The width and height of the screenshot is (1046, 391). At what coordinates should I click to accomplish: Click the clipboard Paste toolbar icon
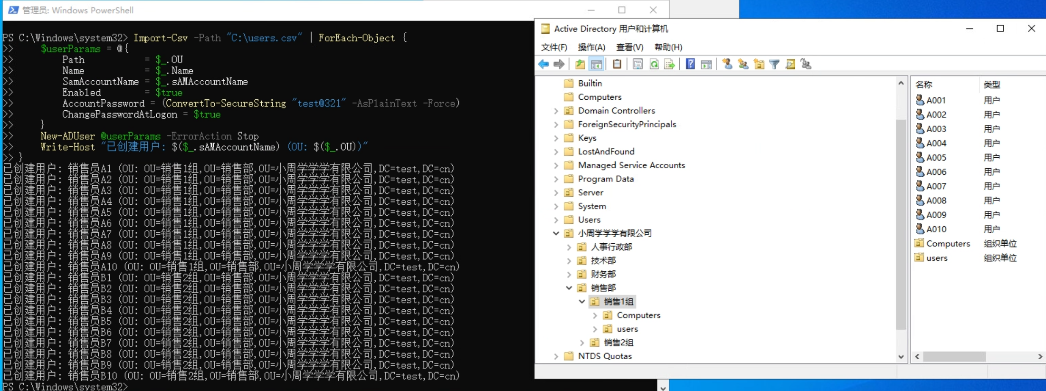click(617, 64)
